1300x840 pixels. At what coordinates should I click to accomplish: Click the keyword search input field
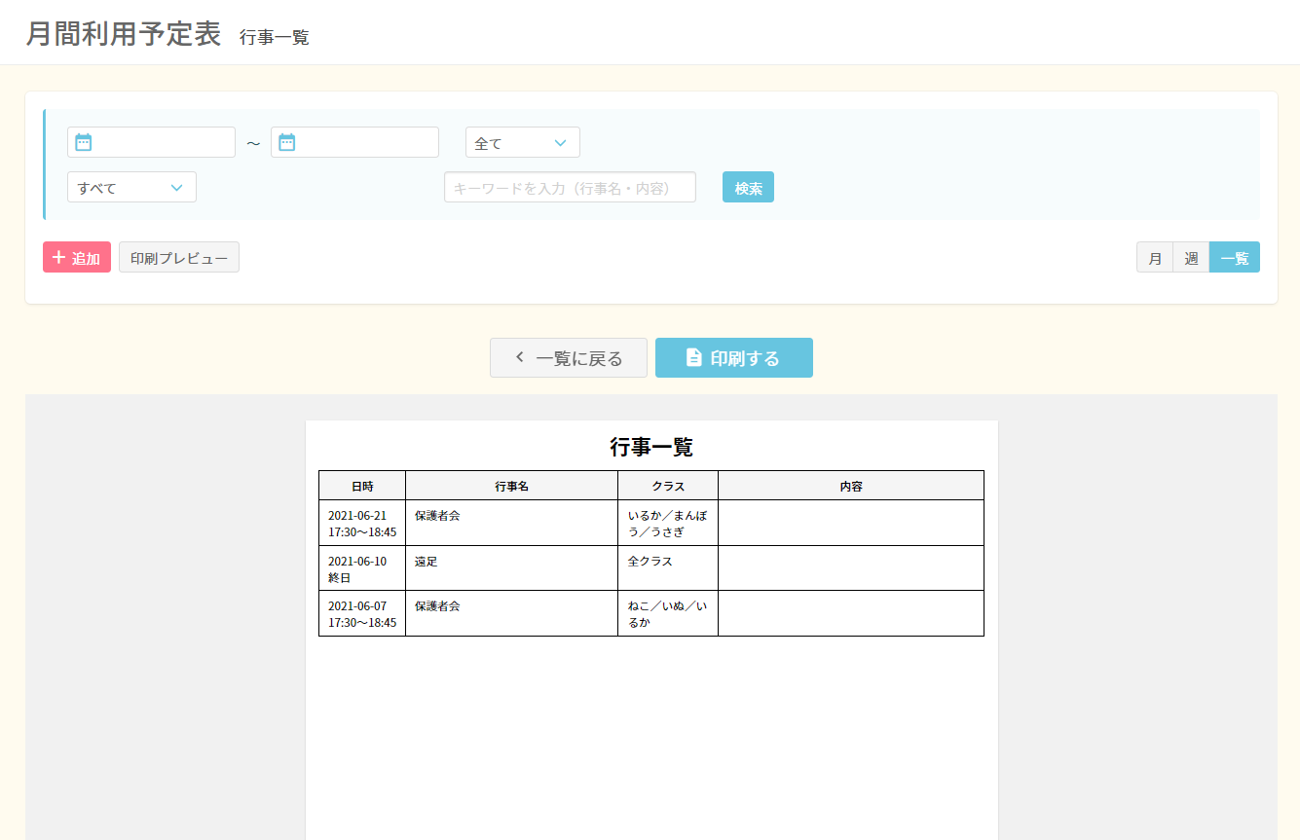click(x=570, y=187)
